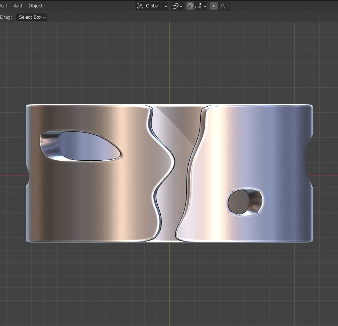Click the oval cutout on the model
Viewport: 338px width, 326px height.
81,146
